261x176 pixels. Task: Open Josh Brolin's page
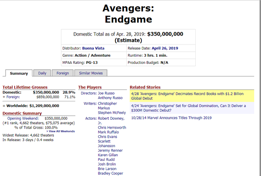point(107,164)
